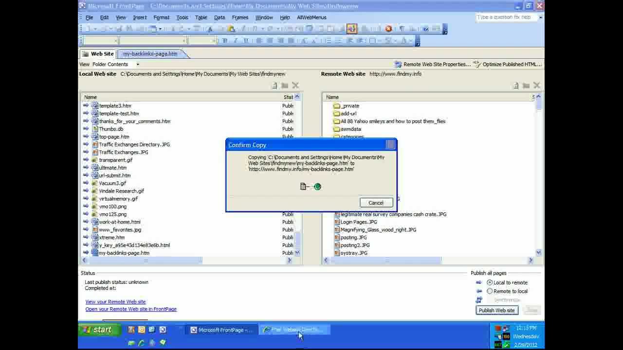The height and width of the screenshot is (350, 623).
Task: Open the Format menu
Action: [161, 17]
